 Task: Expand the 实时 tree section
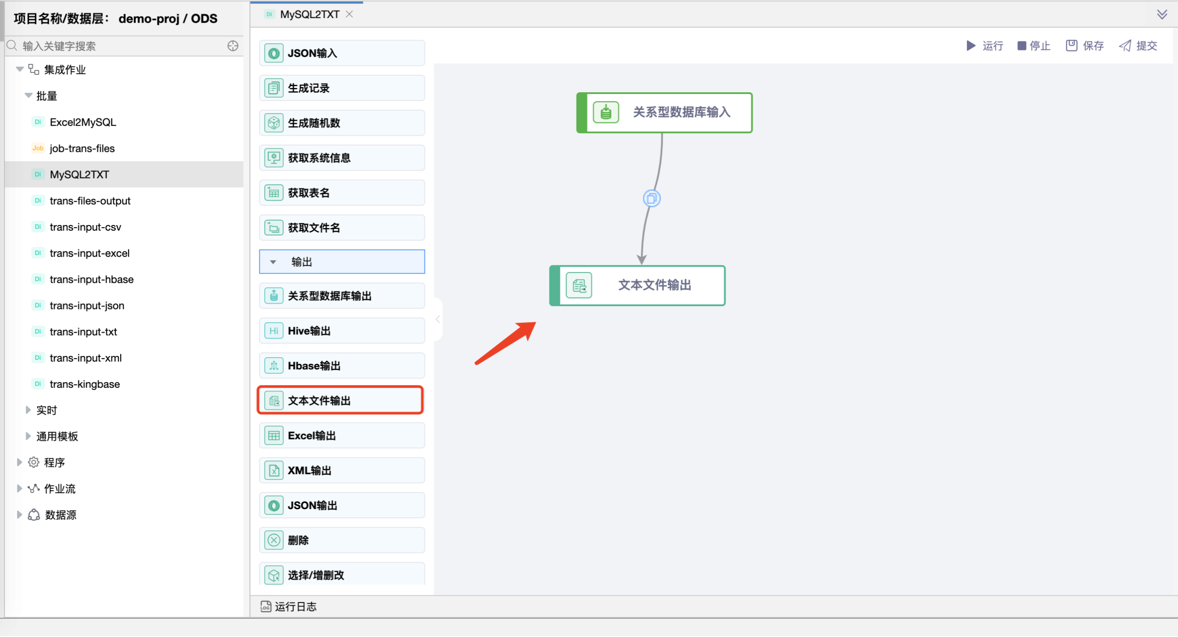point(28,410)
